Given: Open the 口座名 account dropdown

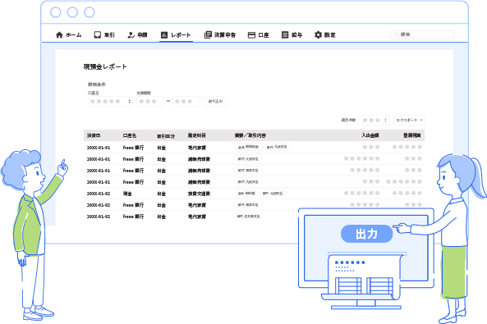Looking at the screenshot, I should tap(110, 101).
